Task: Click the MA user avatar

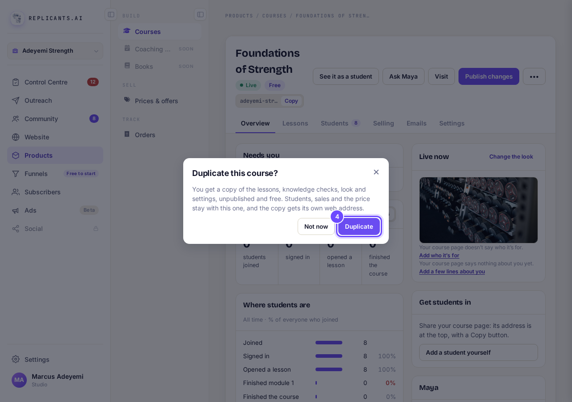Action: (x=19, y=380)
